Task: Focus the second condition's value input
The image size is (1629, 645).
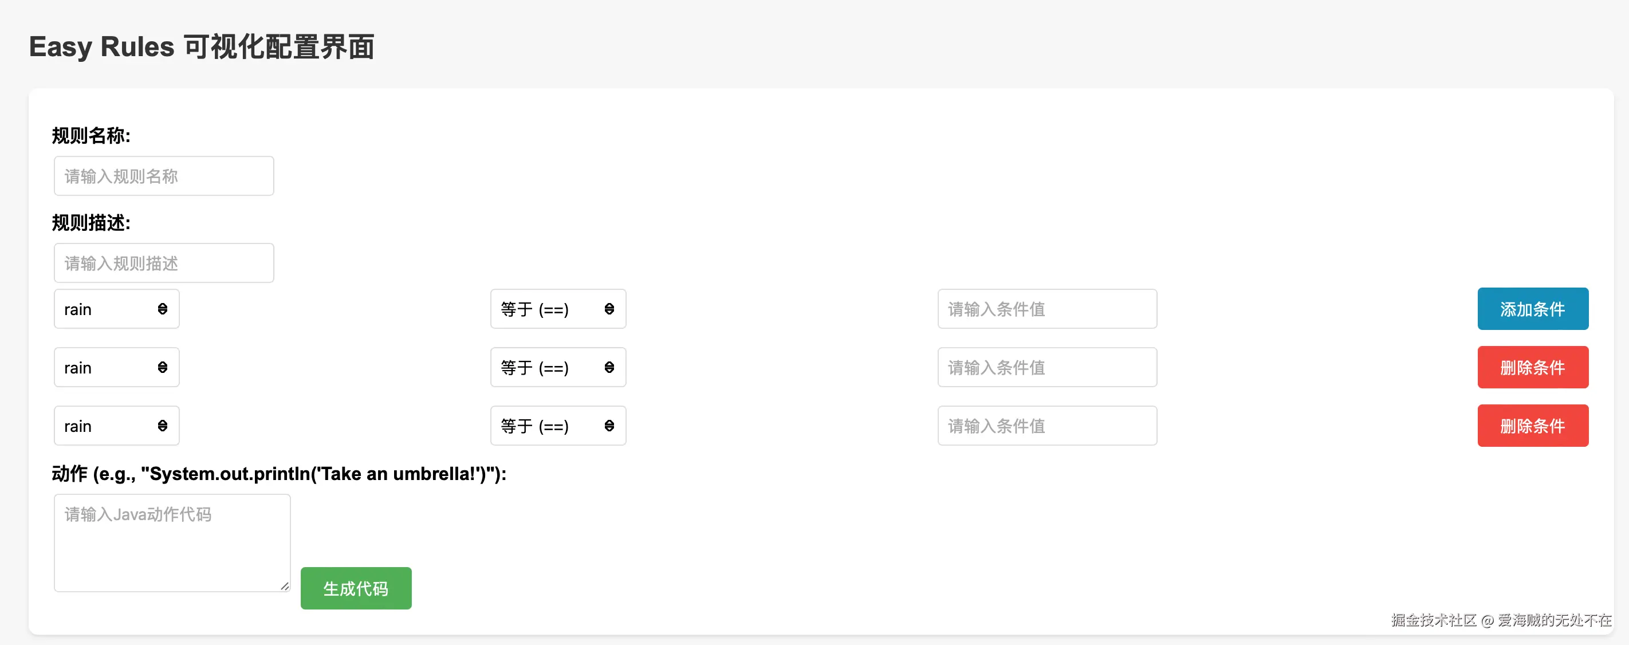Action: coord(1047,367)
